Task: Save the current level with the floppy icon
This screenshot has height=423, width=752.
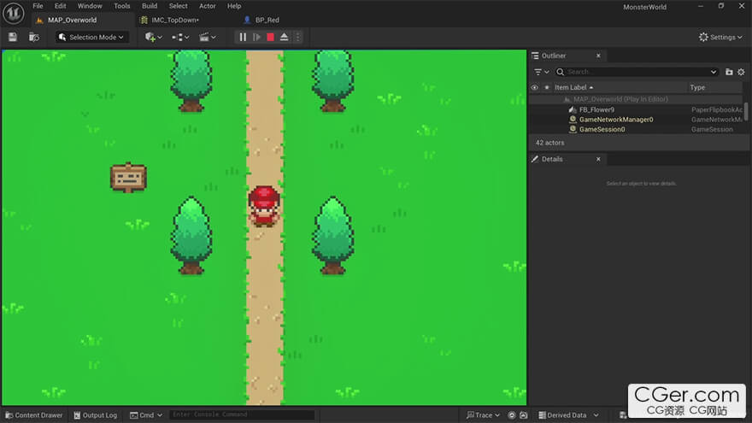Action: (x=13, y=37)
